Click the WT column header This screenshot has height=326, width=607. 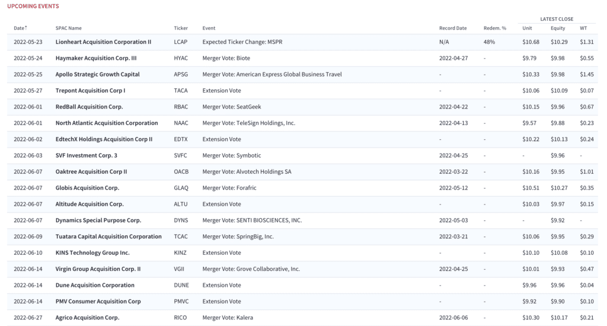tap(583, 28)
